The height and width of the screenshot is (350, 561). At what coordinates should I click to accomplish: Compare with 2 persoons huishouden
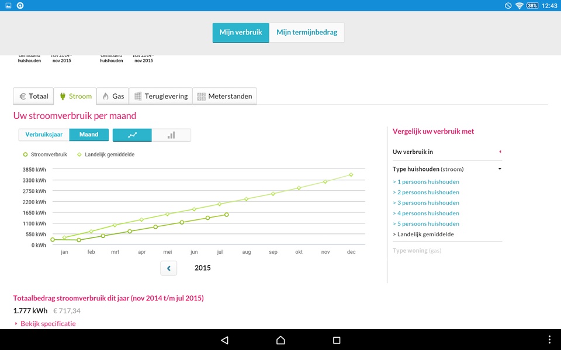point(426,192)
